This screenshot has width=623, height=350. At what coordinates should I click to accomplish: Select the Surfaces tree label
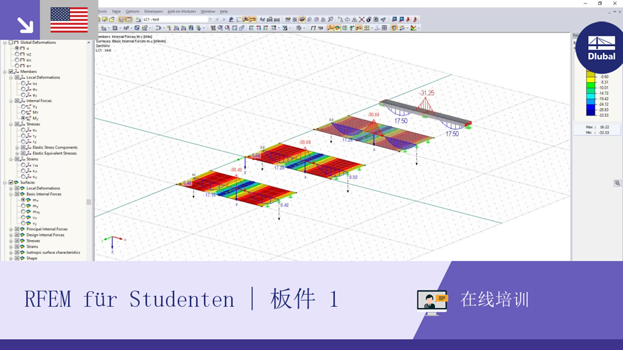pos(27,182)
